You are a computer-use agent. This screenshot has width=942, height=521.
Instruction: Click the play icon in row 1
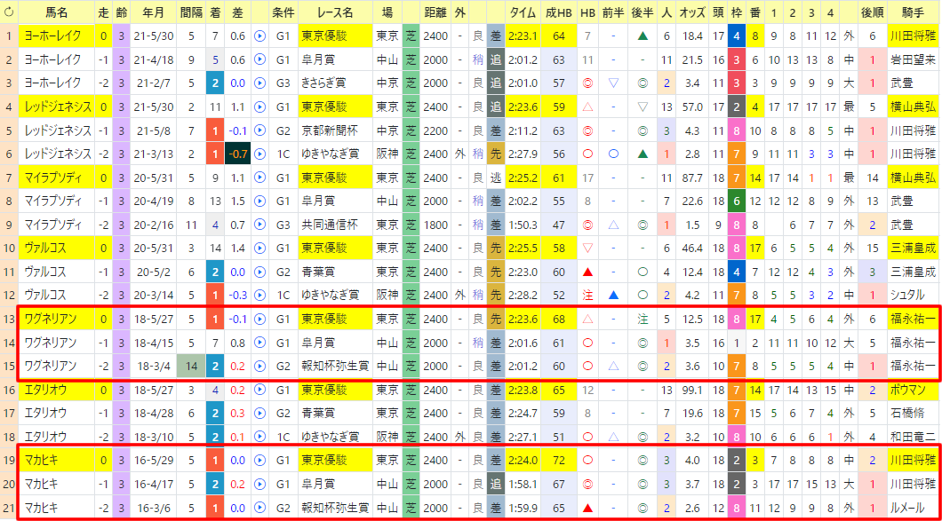pyautogui.click(x=259, y=36)
